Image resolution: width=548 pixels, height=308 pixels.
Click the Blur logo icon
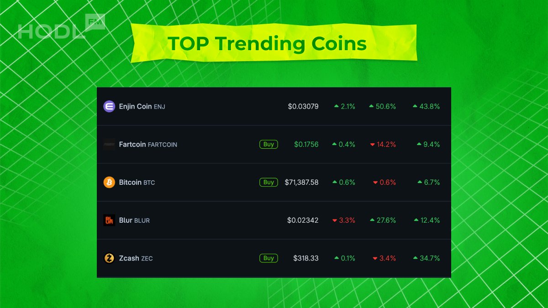[109, 220]
